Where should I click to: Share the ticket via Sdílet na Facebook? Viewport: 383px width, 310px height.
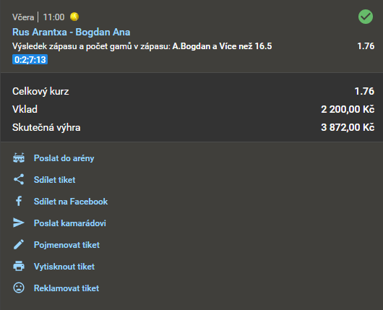[71, 202]
